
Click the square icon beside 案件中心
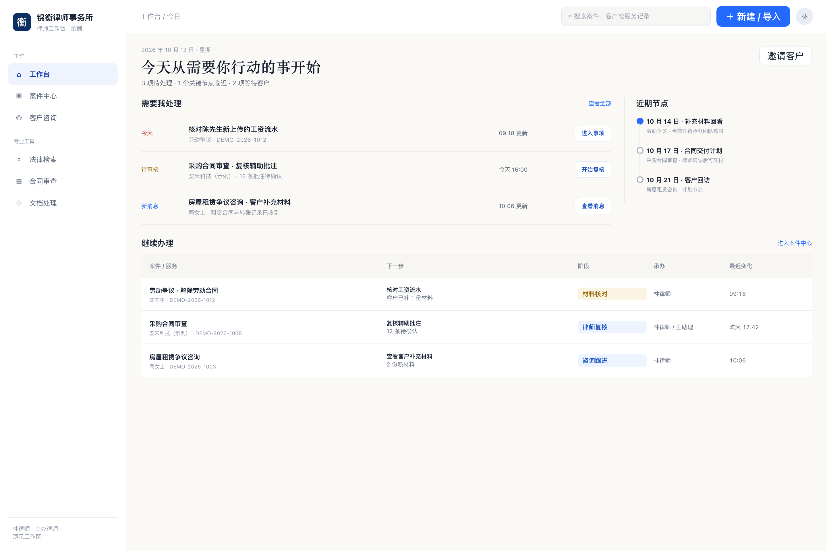19,96
